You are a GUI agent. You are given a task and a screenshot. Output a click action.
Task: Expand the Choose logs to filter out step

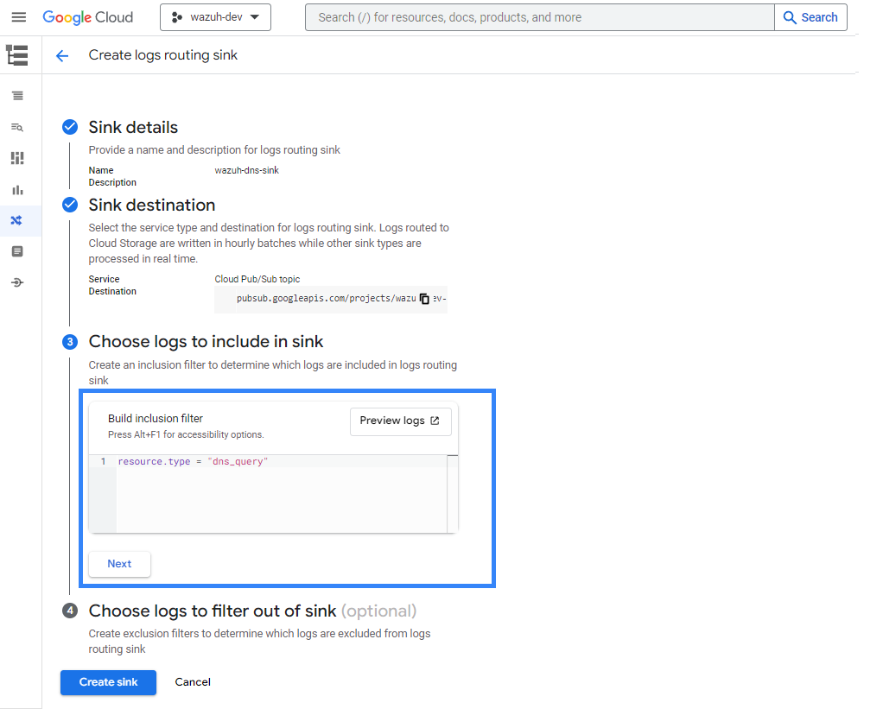click(212, 611)
